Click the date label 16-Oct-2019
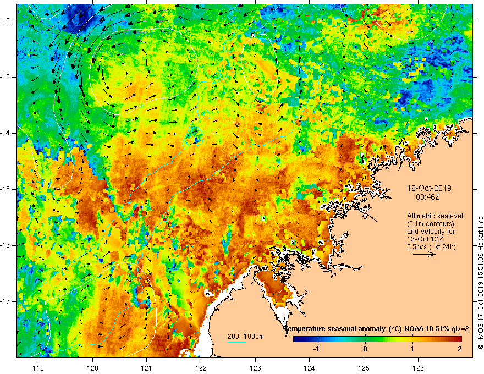Image resolution: width=484 pixels, height=374 pixels. click(429, 188)
